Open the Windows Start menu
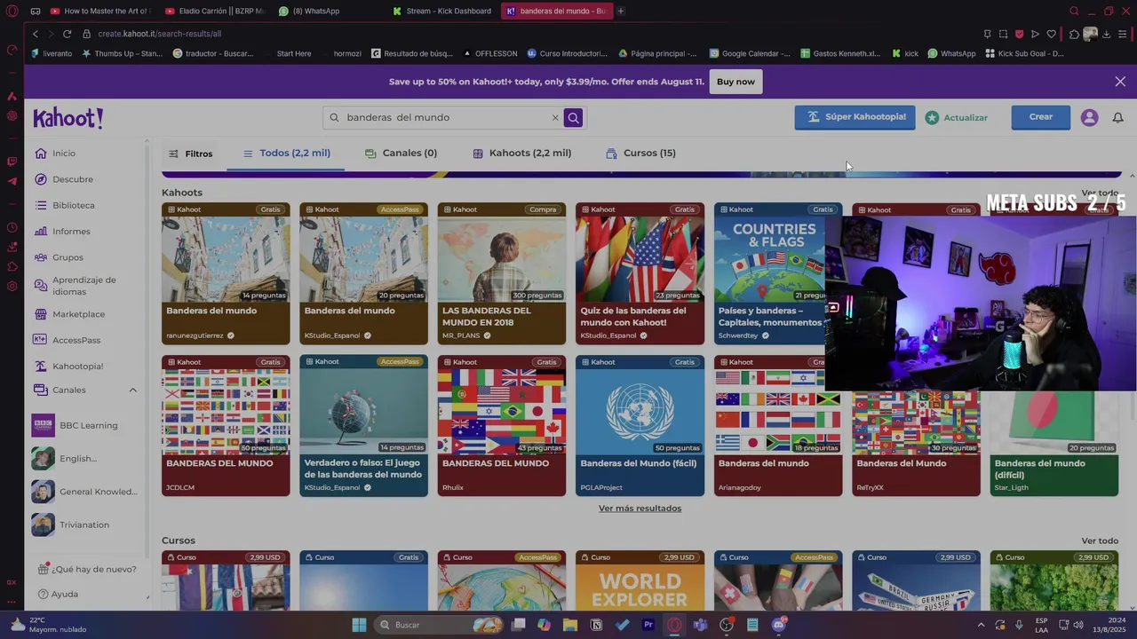The height and width of the screenshot is (639, 1137). pos(359,625)
